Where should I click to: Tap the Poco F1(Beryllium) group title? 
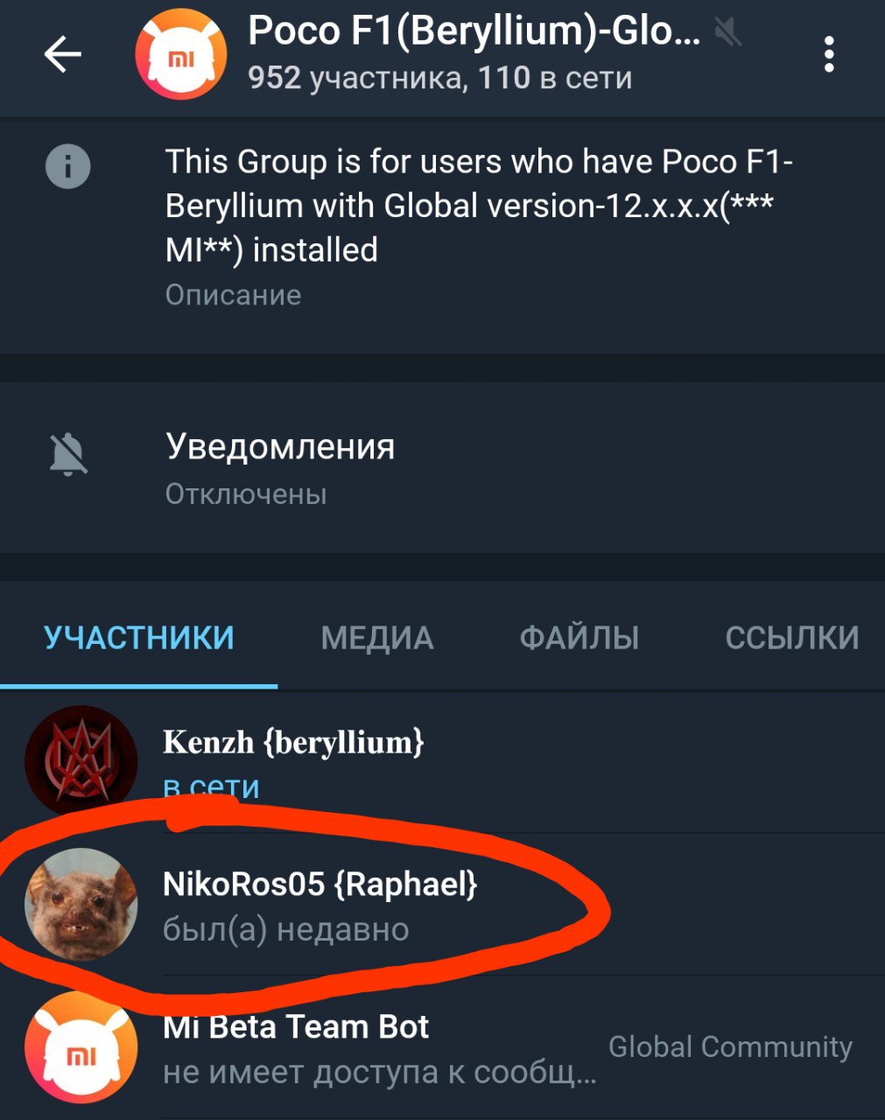(x=474, y=31)
